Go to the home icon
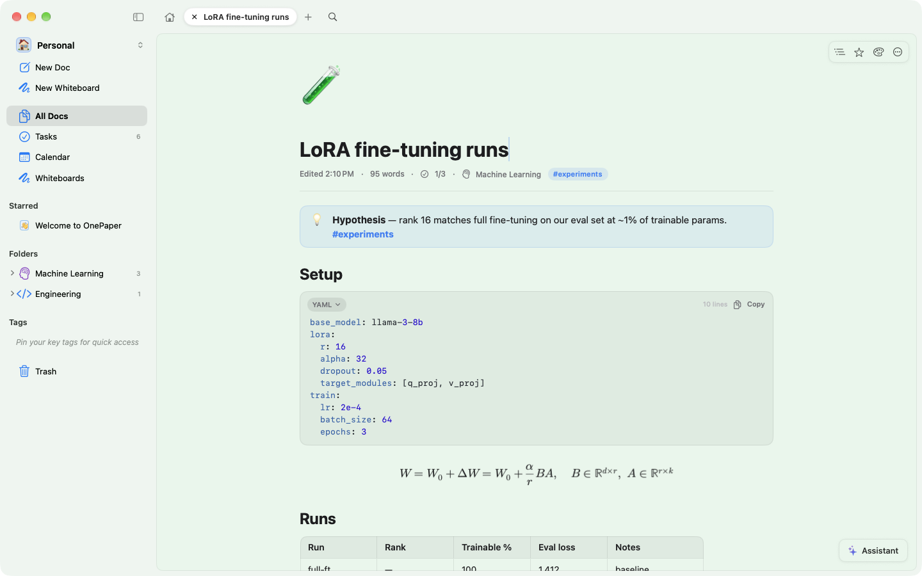Image resolution: width=922 pixels, height=576 pixels. pos(170,17)
